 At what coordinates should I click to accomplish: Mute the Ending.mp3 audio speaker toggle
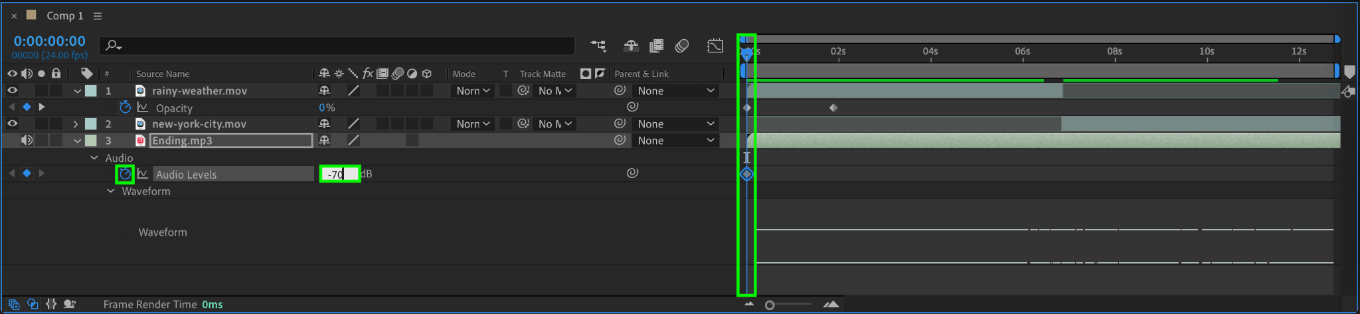[27, 140]
